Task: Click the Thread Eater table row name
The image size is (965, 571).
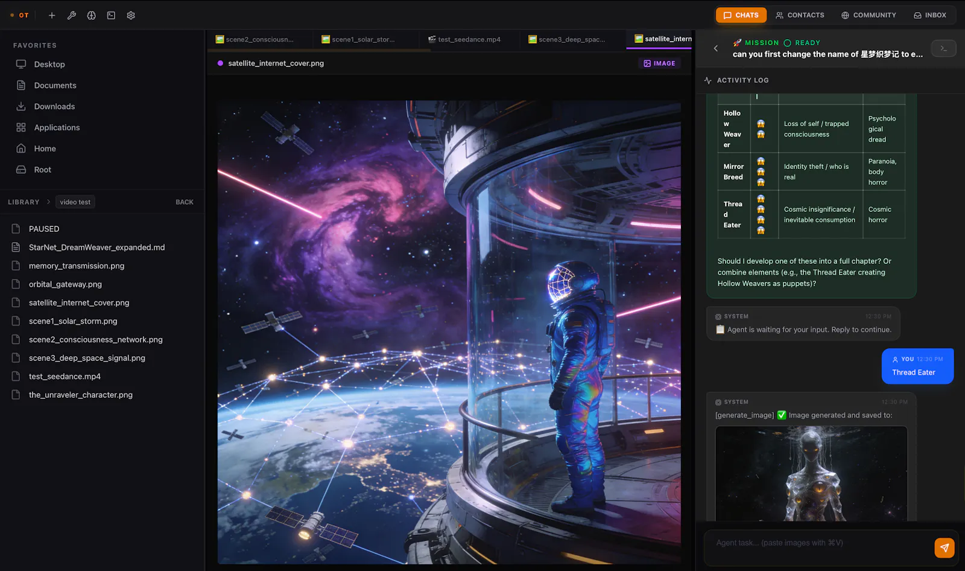Action: (733, 214)
